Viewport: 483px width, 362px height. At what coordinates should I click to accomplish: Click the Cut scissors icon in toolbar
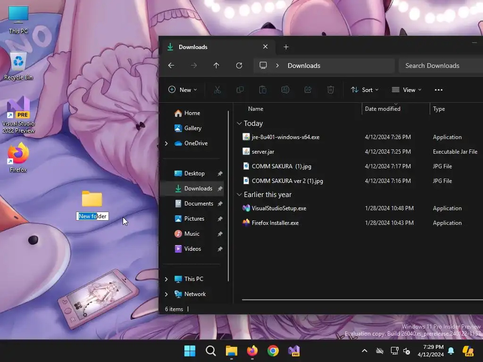(217, 90)
